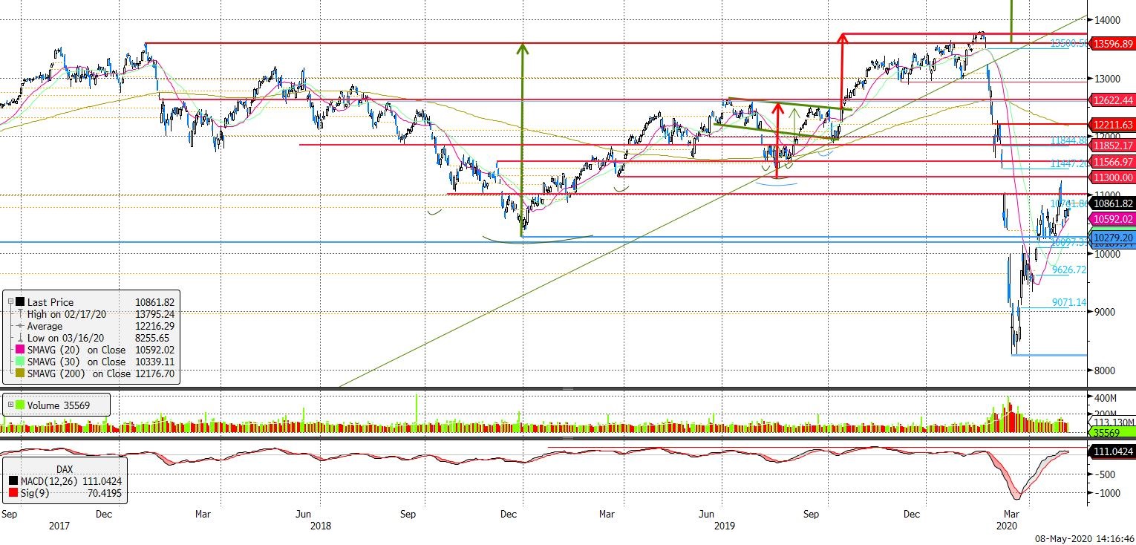Viewport: 1136px width, 545px height.
Task: Select 'SMAVG (200) on Close' legend row
Action: (x=79, y=373)
